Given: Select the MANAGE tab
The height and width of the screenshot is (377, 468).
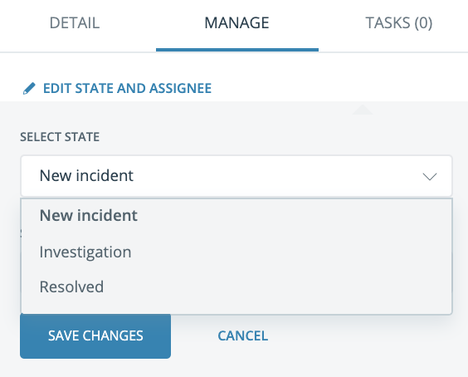Looking at the screenshot, I should [237, 23].
